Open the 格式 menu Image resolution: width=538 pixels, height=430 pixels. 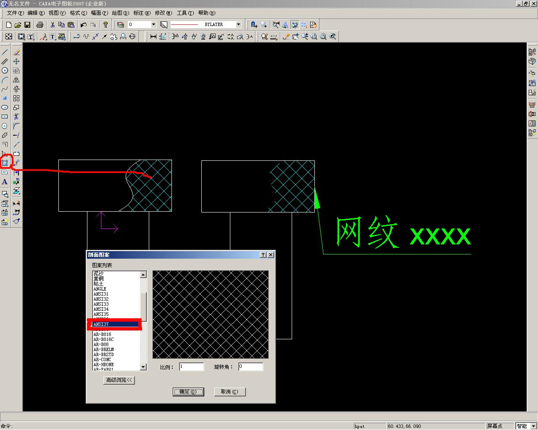[78, 13]
